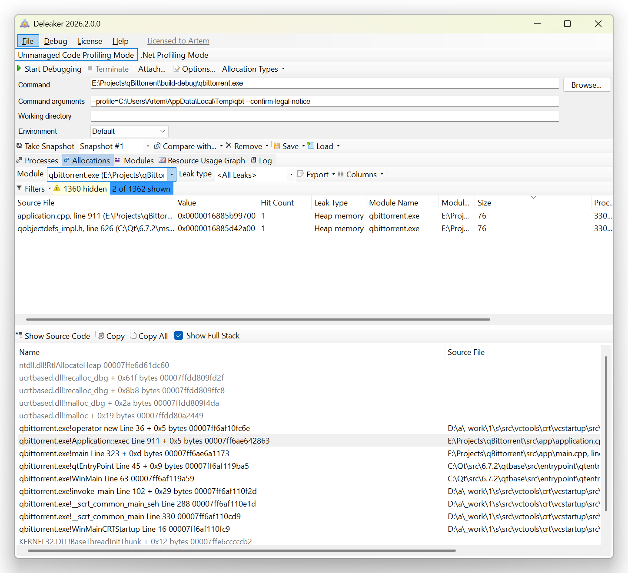
Task: Click the 1360 hidden label
Action: pos(85,189)
